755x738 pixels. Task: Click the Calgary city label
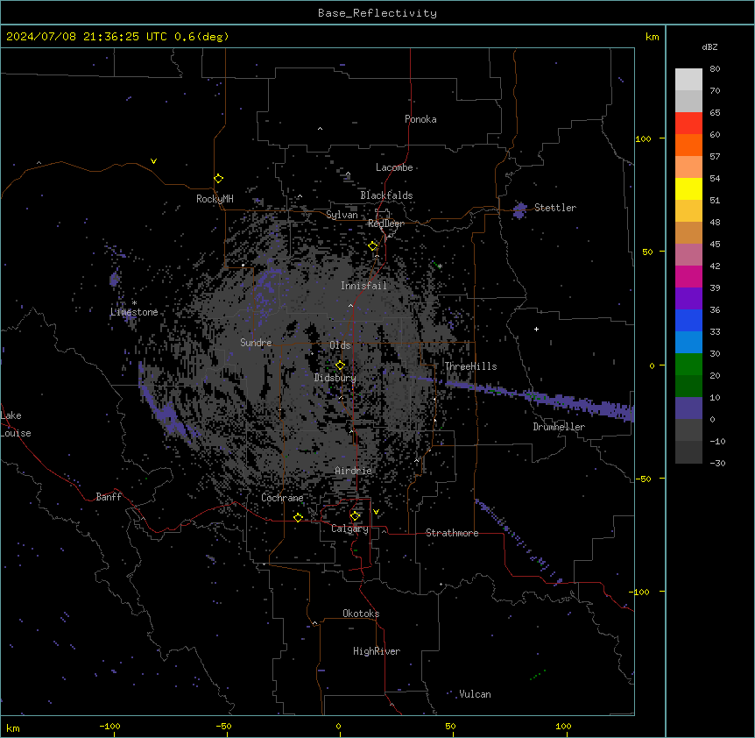point(349,529)
